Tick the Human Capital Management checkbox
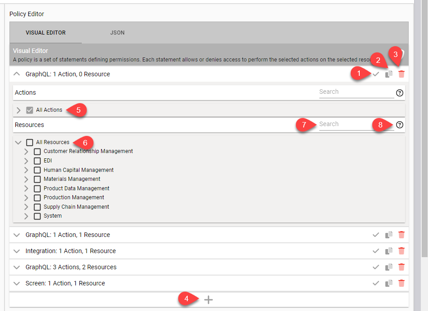The height and width of the screenshot is (311, 428). tap(38, 170)
